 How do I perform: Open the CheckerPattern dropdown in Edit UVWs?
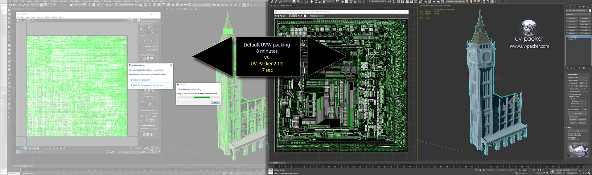coord(150,21)
